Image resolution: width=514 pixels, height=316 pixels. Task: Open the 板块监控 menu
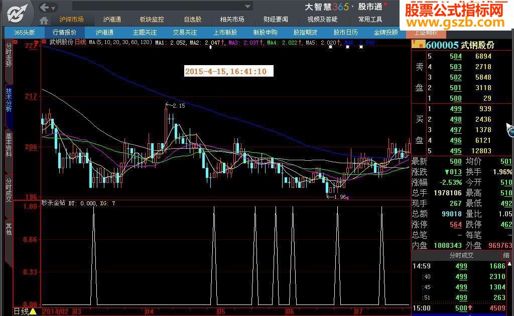pyautogui.click(x=152, y=20)
